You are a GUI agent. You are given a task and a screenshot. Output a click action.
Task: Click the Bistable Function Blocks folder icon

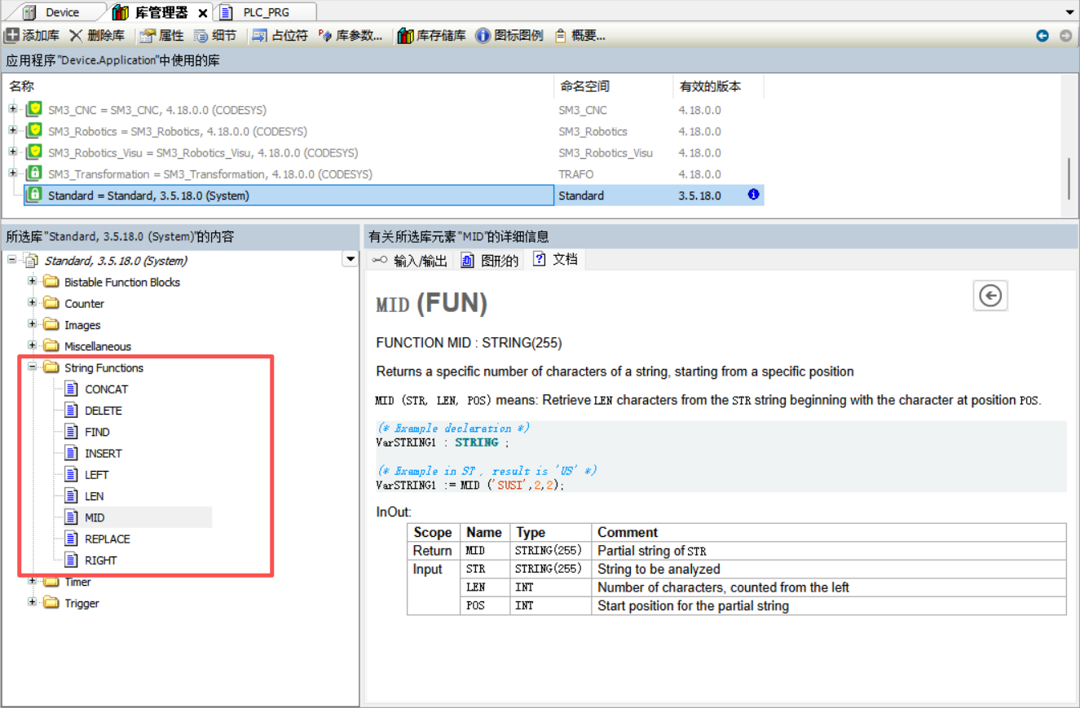click(x=51, y=282)
